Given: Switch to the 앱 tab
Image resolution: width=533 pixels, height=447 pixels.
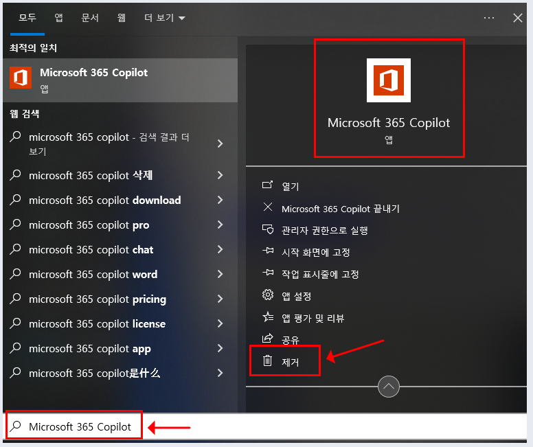Looking at the screenshot, I should tap(59, 18).
